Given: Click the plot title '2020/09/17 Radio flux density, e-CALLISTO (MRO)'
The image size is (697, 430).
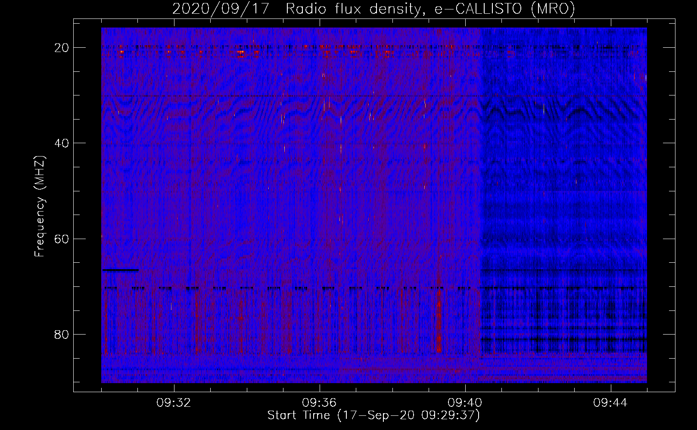Looking at the screenshot, I should tap(373, 9).
